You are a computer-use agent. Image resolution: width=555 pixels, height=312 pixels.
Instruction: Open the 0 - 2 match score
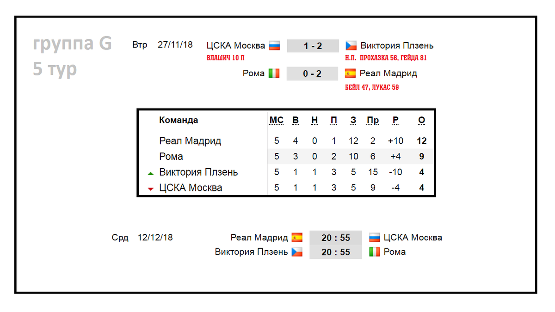click(313, 73)
